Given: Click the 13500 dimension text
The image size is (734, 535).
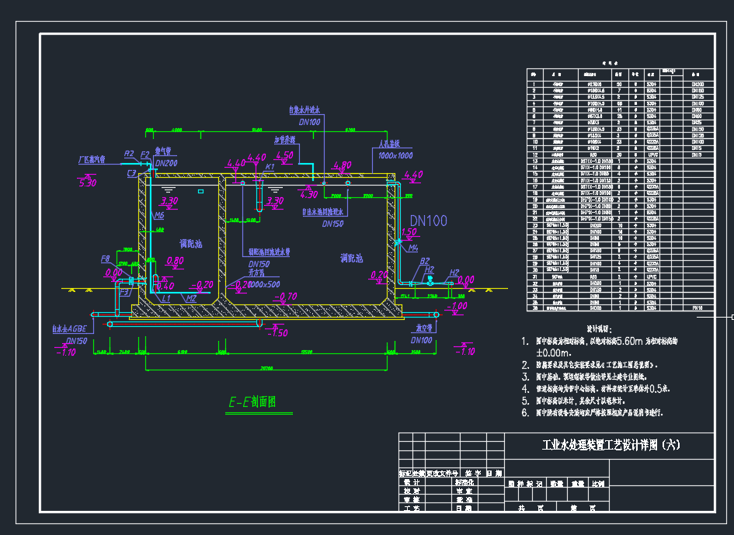Looking at the screenshot, I should click(307, 352).
